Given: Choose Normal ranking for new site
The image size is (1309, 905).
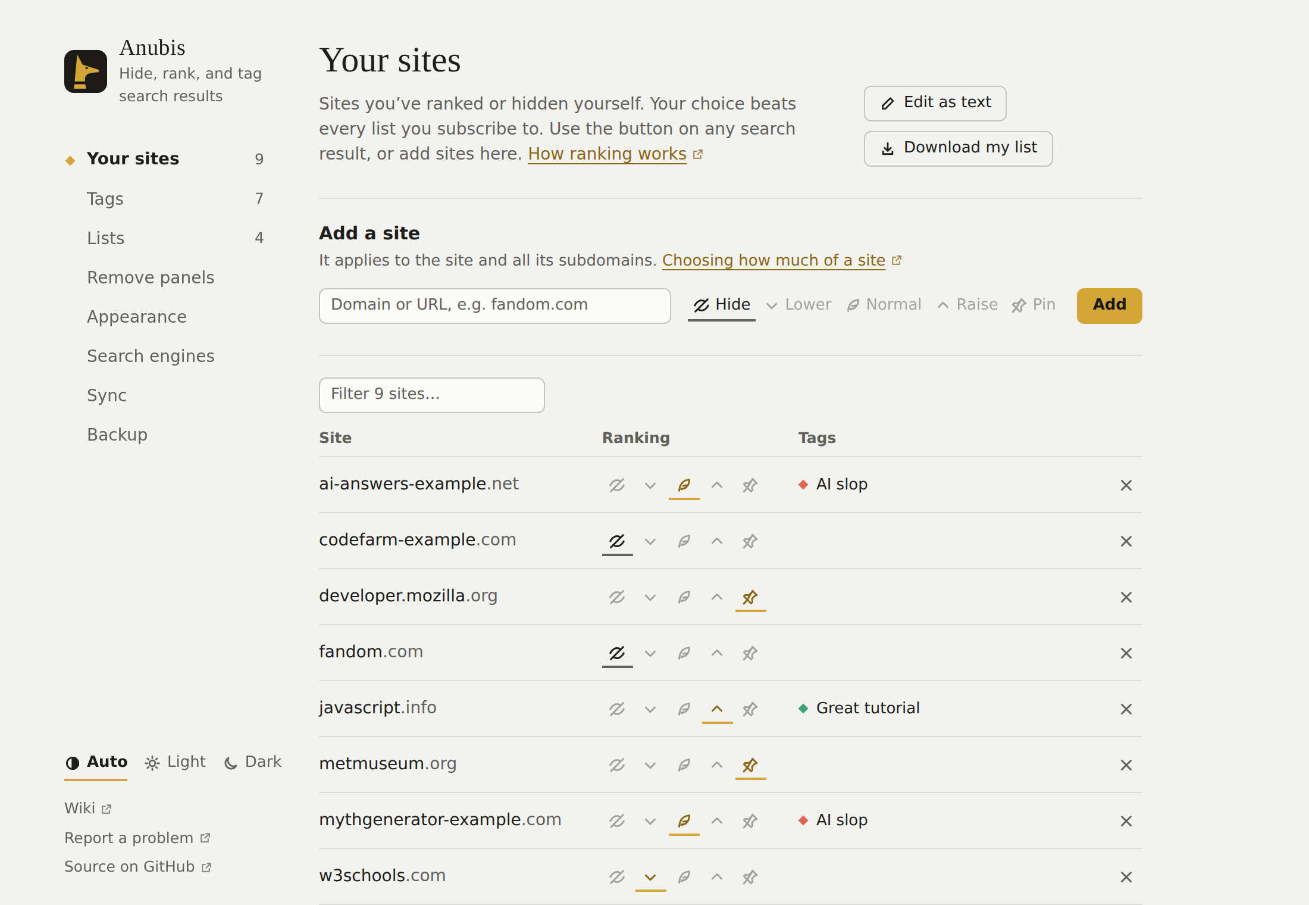Looking at the screenshot, I should [884, 305].
